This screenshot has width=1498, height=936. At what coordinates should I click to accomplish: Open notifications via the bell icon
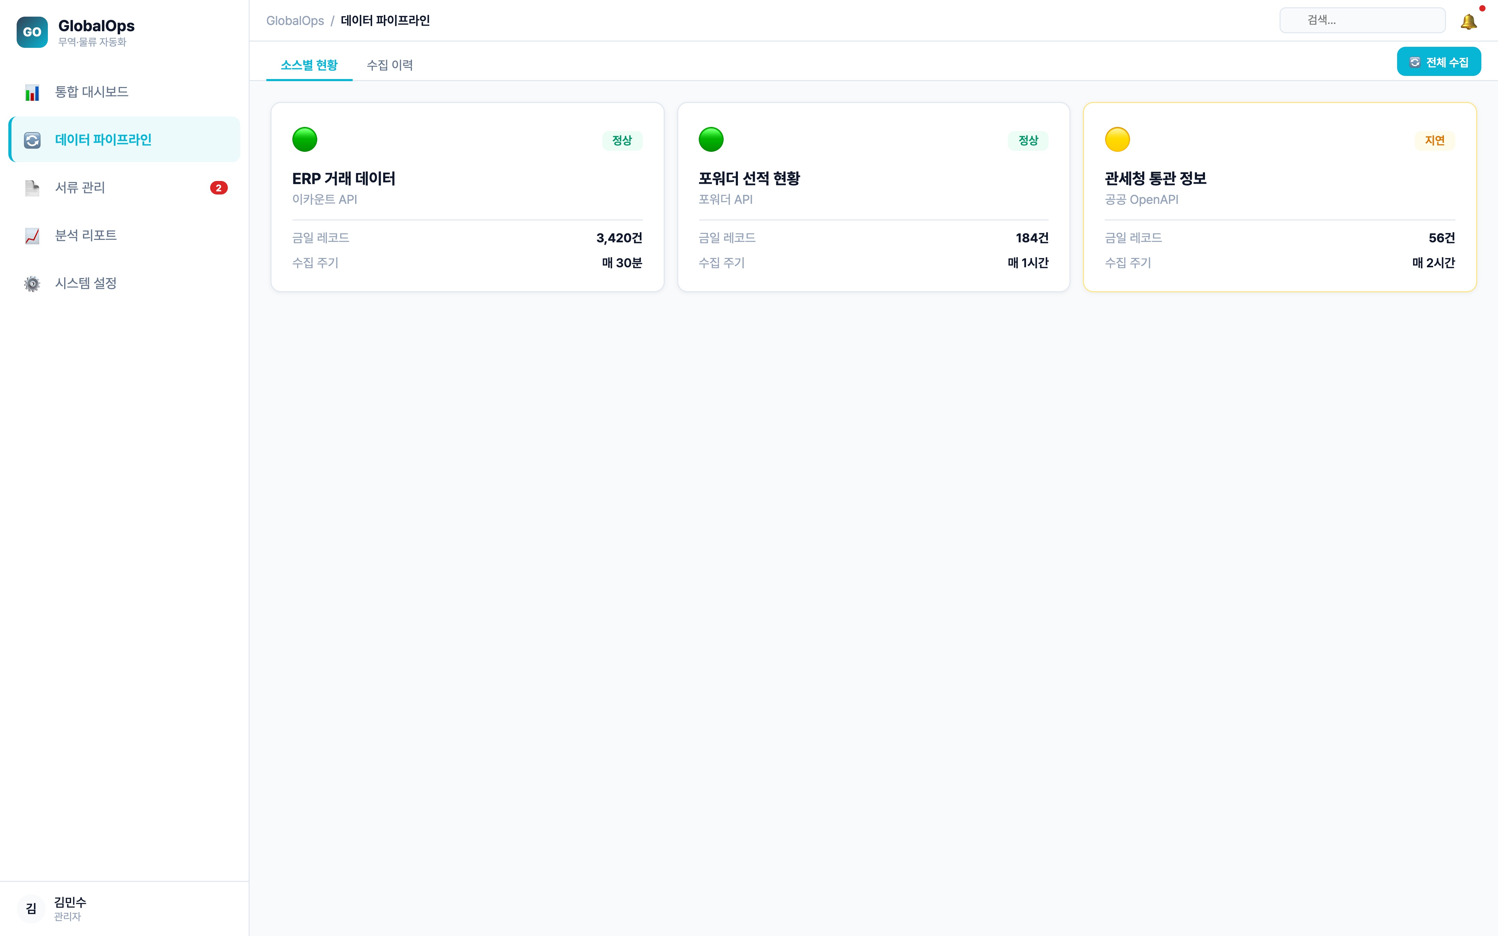point(1468,21)
